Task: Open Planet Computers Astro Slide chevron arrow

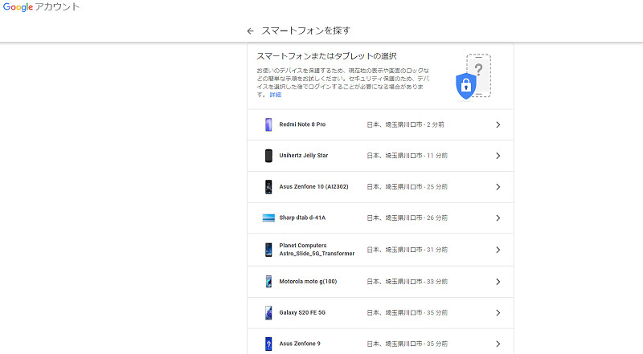Action: [x=498, y=250]
